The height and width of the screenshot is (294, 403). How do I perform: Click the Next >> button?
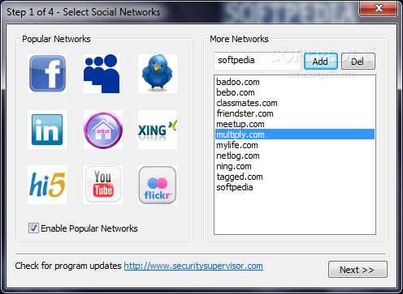click(357, 270)
